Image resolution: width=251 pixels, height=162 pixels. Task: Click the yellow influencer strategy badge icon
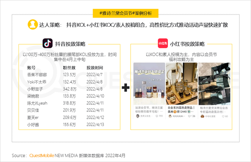(33, 24)
